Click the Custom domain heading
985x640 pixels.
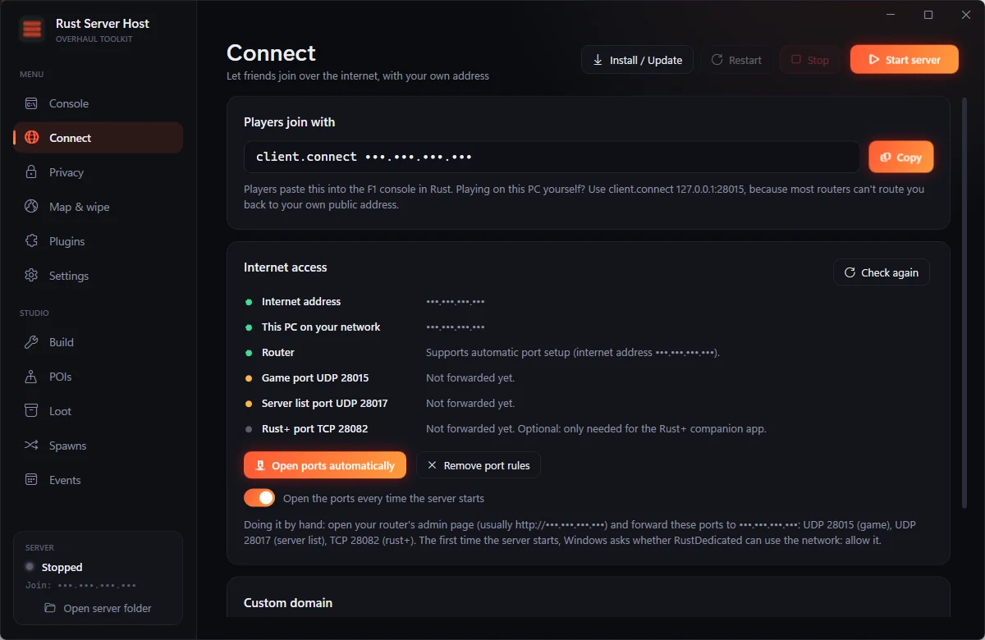click(x=288, y=602)
